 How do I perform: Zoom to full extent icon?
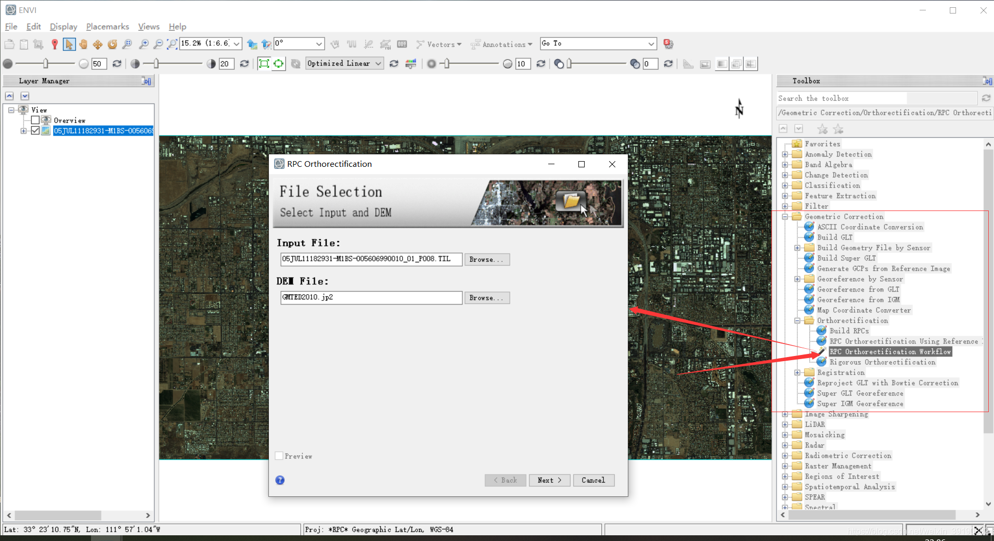pos(172,44)
